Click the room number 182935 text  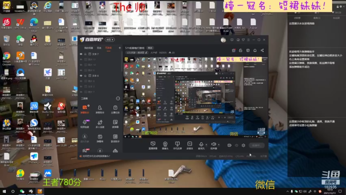163,52
